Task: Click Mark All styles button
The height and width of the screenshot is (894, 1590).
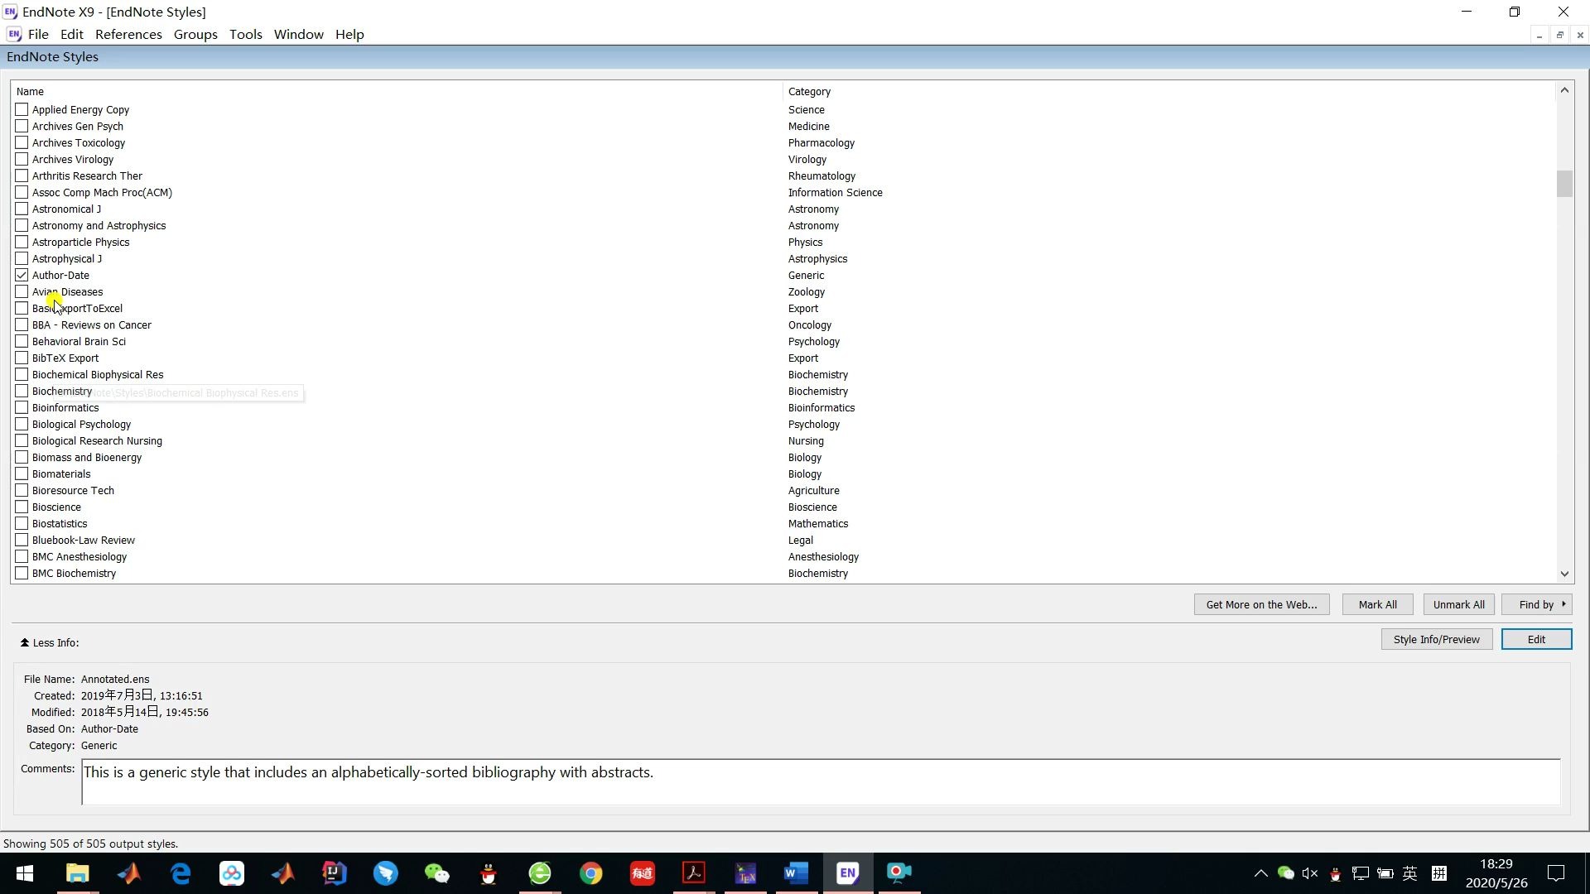Action: pos(1377,603)
